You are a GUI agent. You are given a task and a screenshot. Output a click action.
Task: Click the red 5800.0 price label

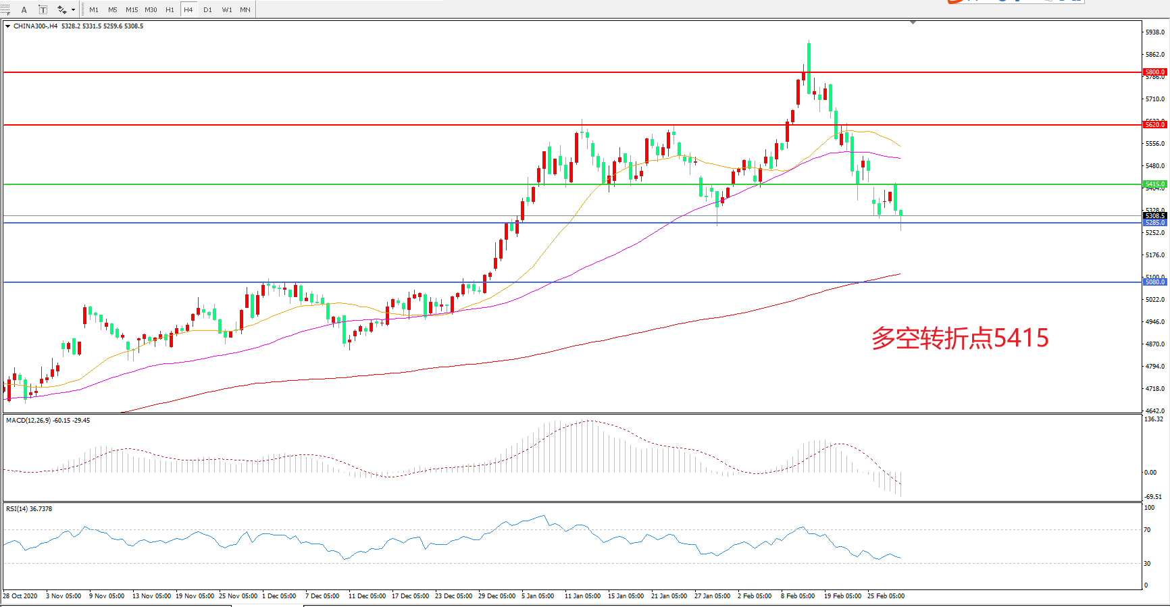click(1154, 72)
